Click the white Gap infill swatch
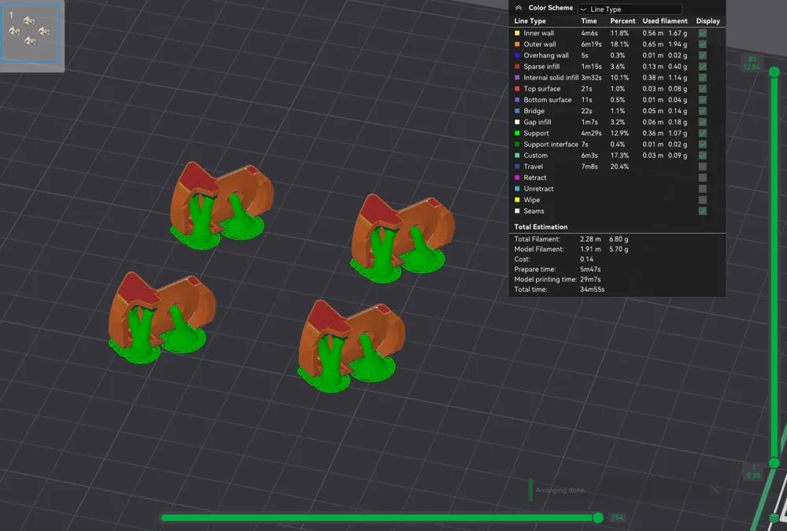This screenshot has height=531, width=787. (x=517, y=122)
